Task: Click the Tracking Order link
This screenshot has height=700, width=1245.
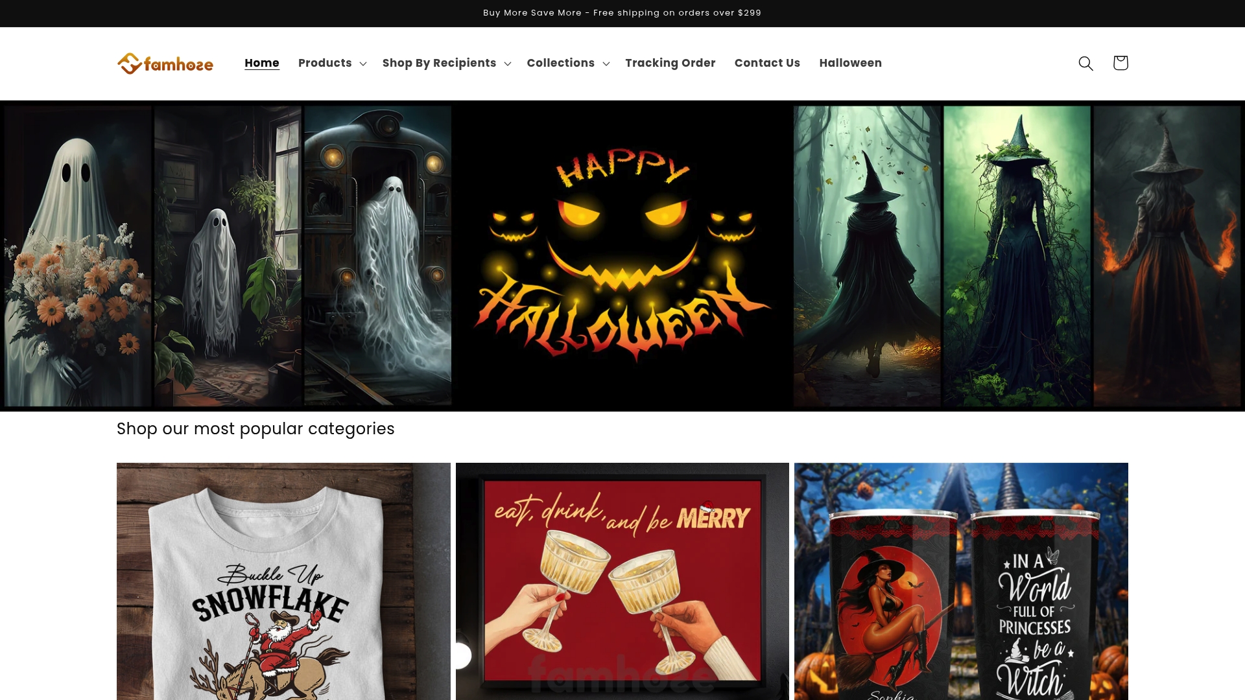Action: coord(670,63)
